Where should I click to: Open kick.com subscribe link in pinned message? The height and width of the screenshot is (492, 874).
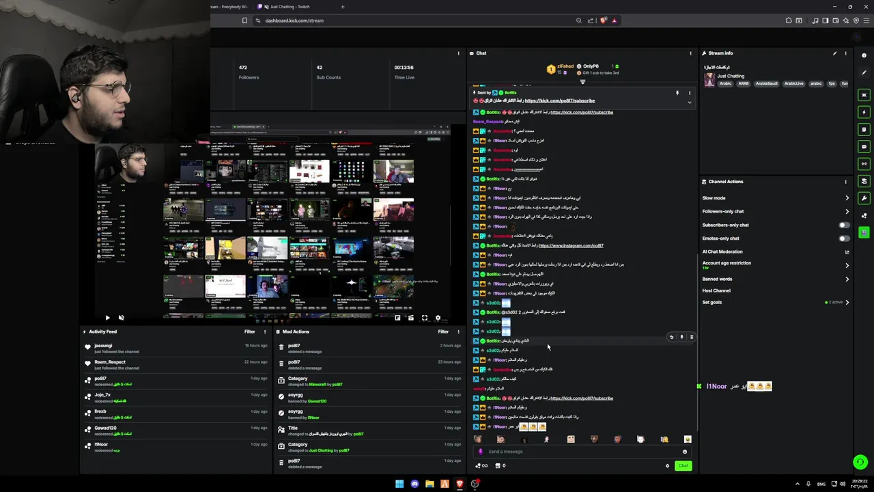point(560,100)
